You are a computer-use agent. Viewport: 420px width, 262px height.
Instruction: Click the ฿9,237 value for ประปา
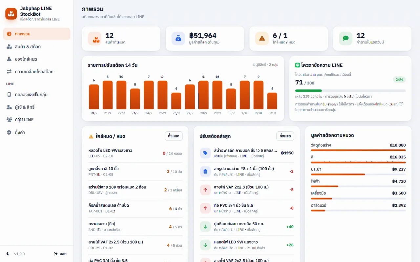pos(399,169)
